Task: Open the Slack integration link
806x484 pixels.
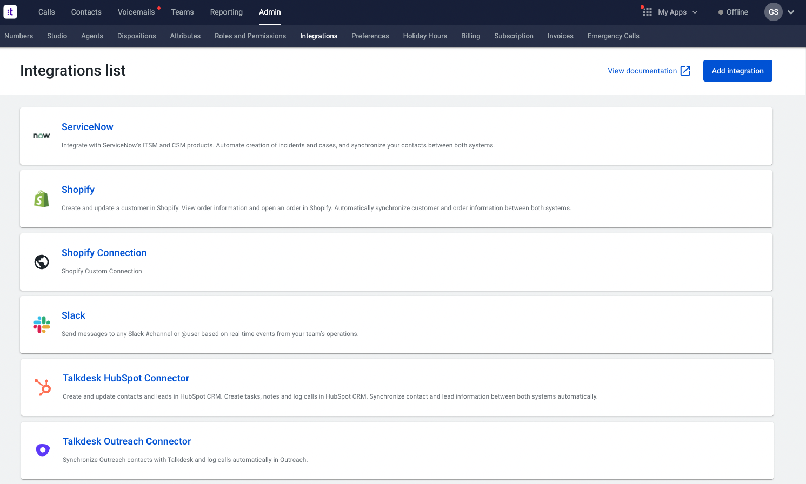Action: (x=74, y=315)
